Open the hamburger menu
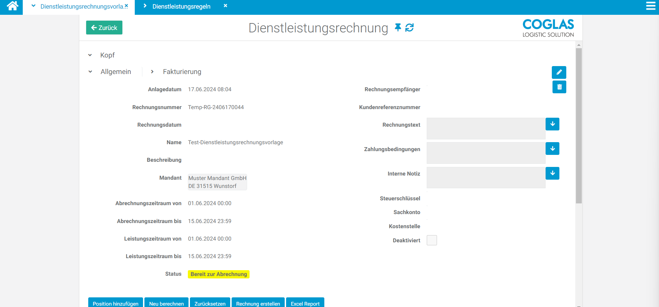 click(650, 6)
